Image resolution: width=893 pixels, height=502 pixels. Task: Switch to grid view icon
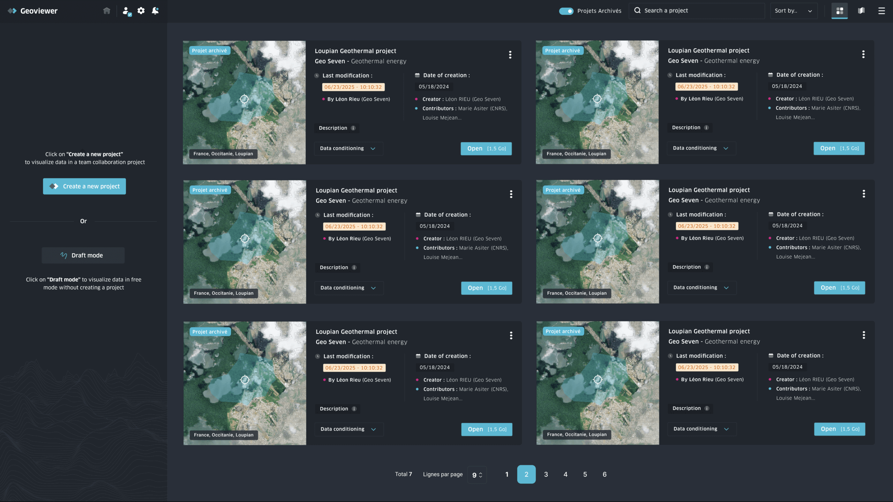[840, 11]
